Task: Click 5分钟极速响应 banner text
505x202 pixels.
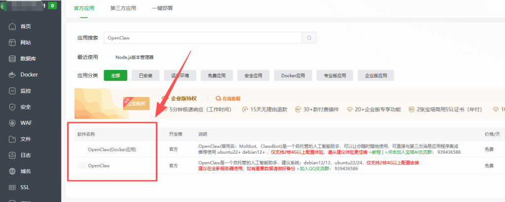Action: pyautogui.click(x=200, y=109)
